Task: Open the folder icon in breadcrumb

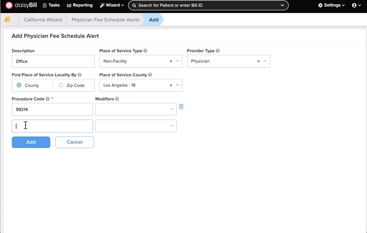Action: [x=7, y=19]
